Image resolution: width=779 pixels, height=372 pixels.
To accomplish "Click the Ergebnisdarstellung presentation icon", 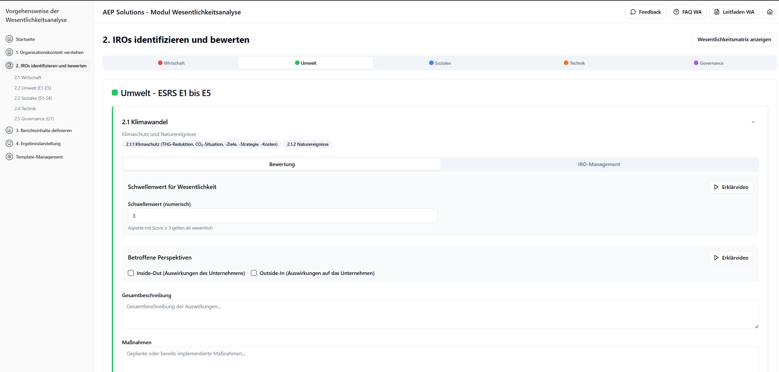I will tap(9, 144).
